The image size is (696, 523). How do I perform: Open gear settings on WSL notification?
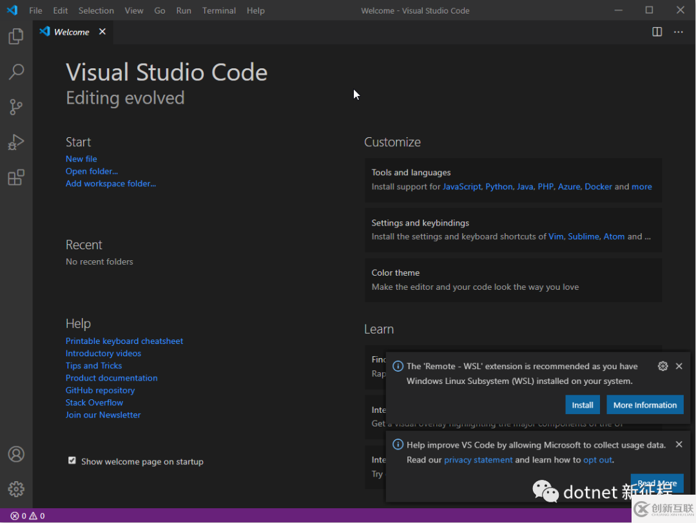(662, 366)
